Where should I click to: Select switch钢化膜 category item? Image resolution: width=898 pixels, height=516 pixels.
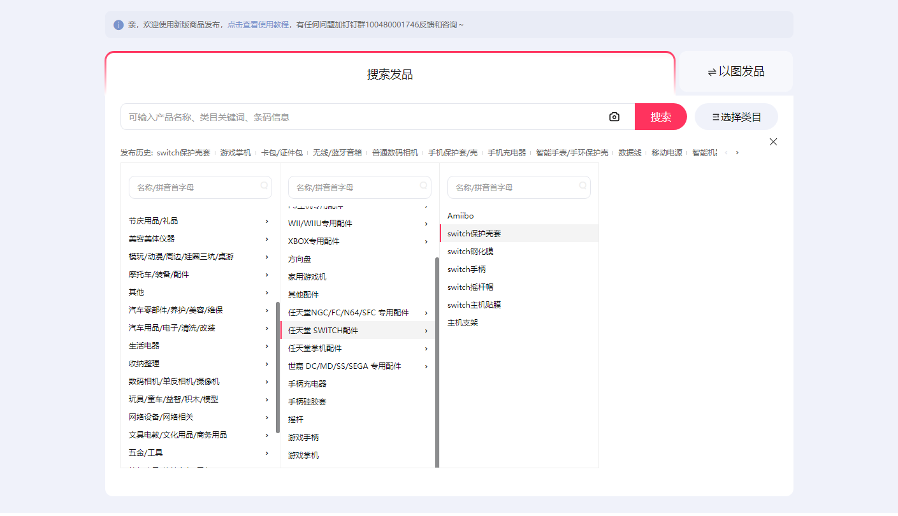[470, 252]
